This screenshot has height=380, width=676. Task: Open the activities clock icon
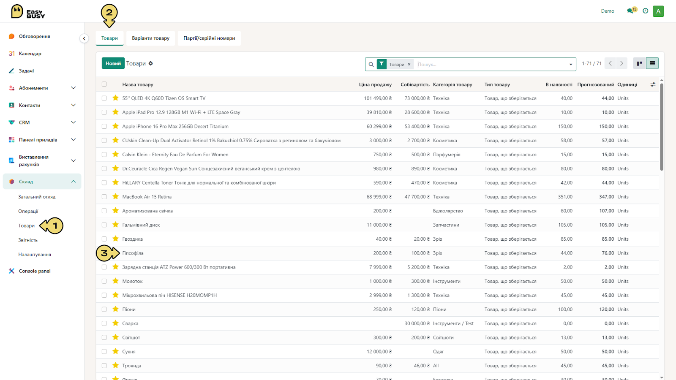[645, 11]
